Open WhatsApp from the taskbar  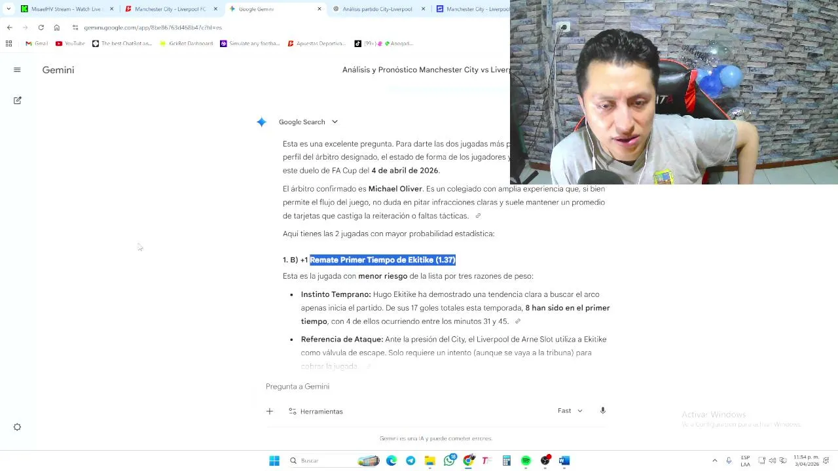449,461
